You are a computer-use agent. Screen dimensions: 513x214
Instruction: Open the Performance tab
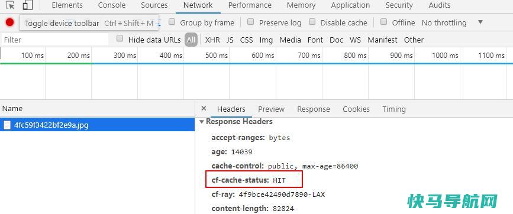(250, 5)
